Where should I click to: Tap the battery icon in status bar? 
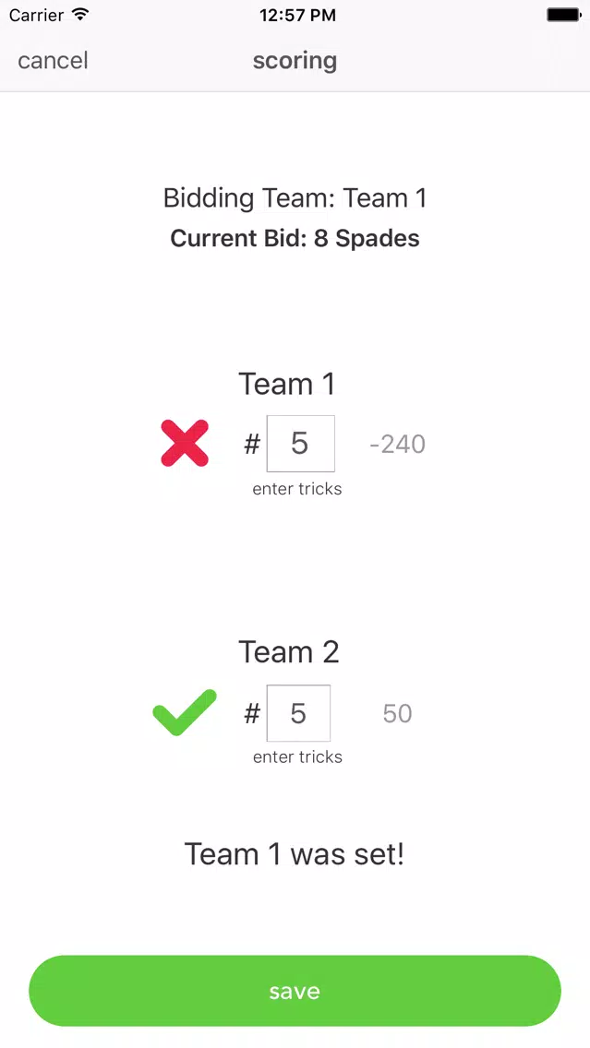564,15
